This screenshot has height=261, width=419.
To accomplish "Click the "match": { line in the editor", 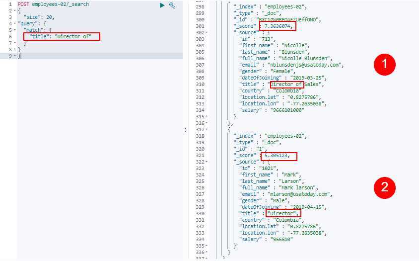I will (38, 30).
